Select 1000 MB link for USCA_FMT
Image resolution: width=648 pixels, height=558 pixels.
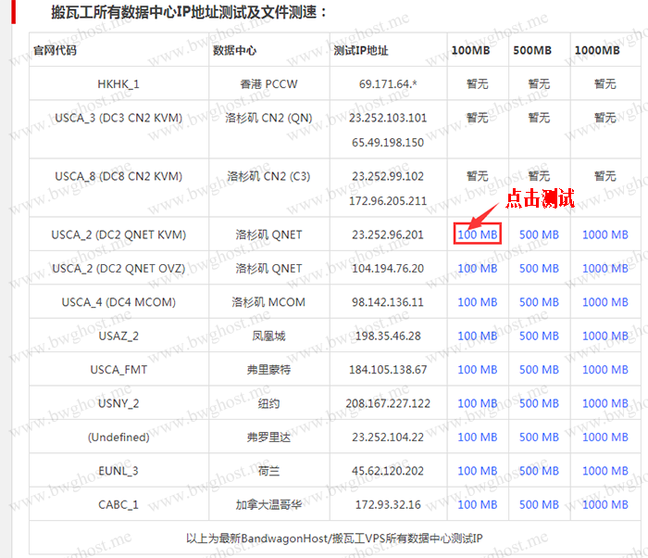click(605, 370)
